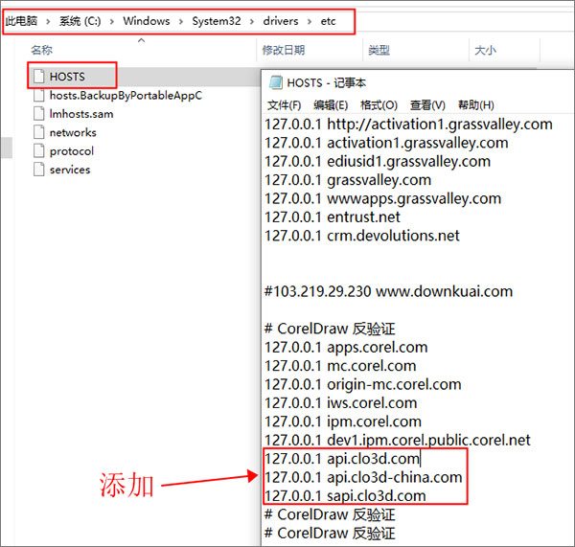Open the 编辑(E) menu in Notepad
This screenshot has height=547, width=575.
[x=331, y=105]
